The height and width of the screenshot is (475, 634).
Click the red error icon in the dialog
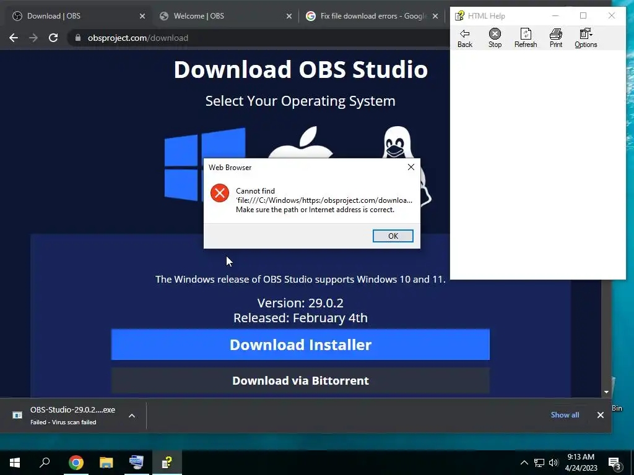pyautogui.click(x=220, y=193)
